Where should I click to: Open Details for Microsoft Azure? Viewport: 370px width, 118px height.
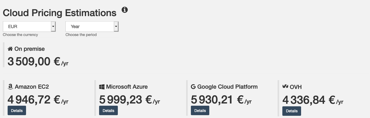point(108,110)
